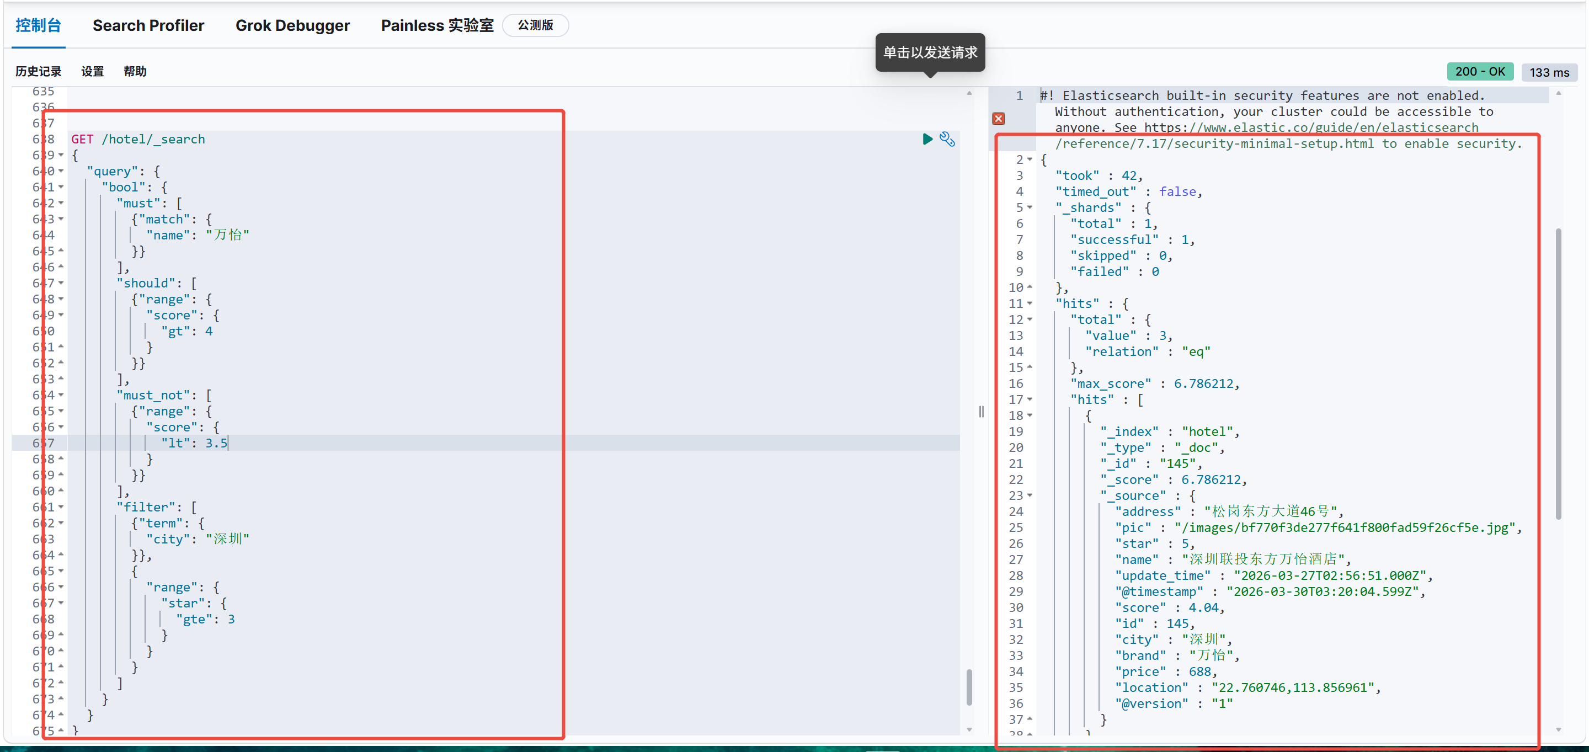Fold the "should" array at line 647
This screenshot has height=752, width=1589.
pos(61,283)
